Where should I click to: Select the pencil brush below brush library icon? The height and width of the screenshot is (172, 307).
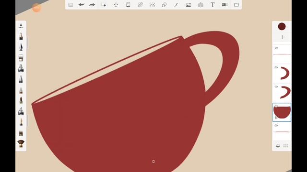(21, 36)
